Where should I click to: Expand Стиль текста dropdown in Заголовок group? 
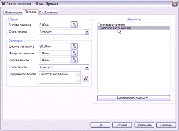(87, 67)
